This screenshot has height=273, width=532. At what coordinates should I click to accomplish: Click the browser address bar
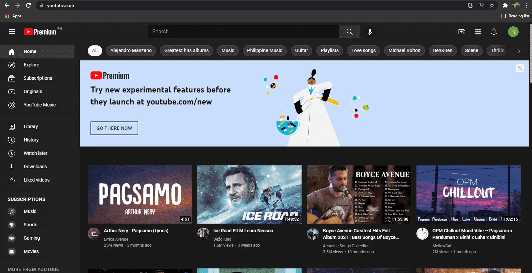[250, 5]
